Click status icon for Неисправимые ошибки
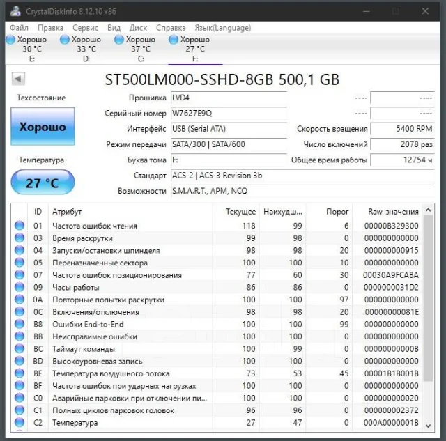The image size is (446, 441). (x=20, y=336)
